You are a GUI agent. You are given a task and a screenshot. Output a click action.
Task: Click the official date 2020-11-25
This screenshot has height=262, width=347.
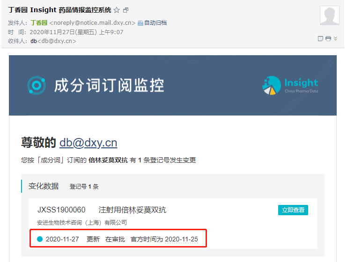click(182, 239)
